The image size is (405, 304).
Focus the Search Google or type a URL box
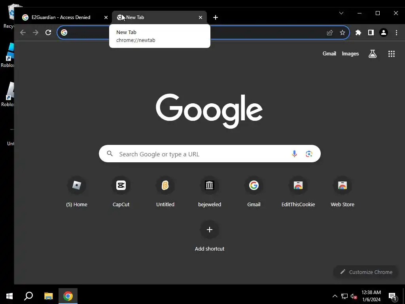tap(210, 154)
